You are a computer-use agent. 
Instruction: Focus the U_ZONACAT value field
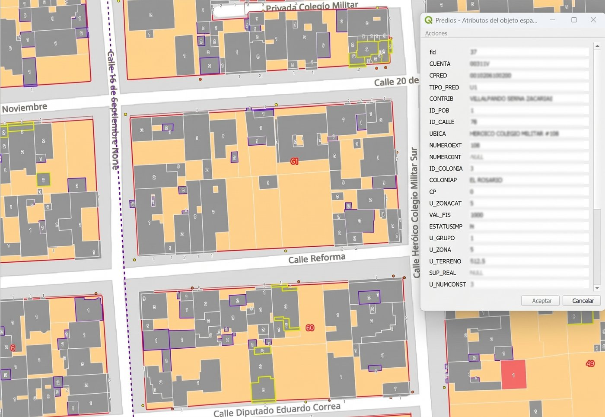point(529,204)
